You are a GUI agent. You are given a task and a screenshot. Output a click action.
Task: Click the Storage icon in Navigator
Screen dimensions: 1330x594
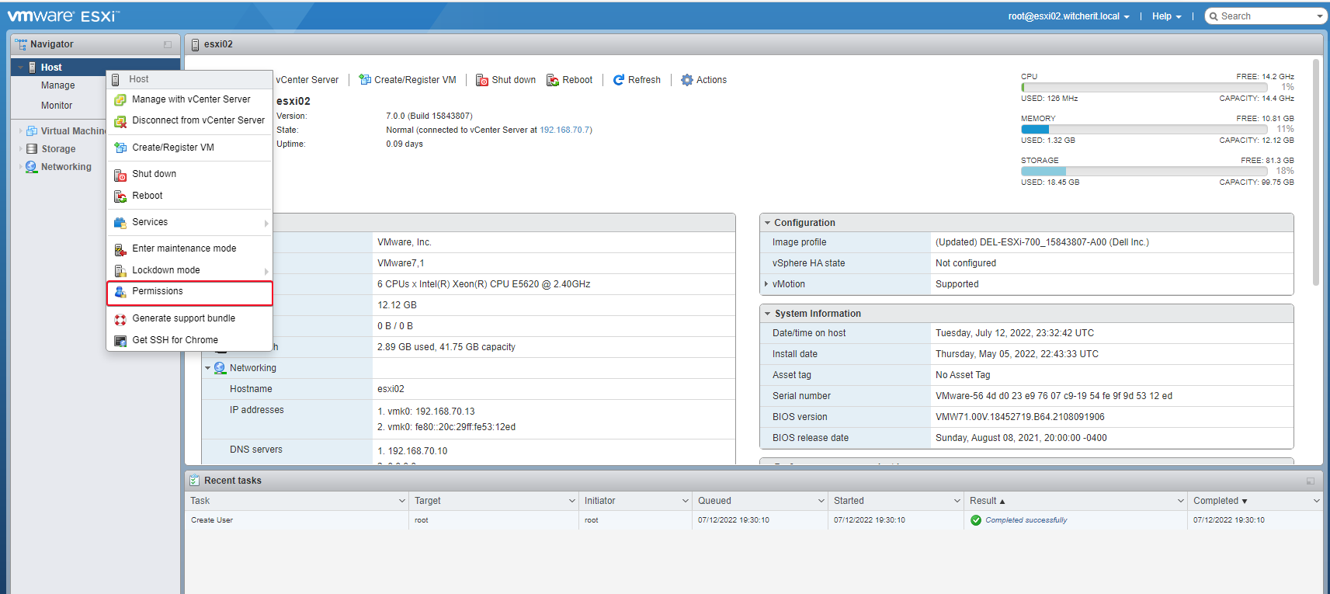tap(32, 149)
